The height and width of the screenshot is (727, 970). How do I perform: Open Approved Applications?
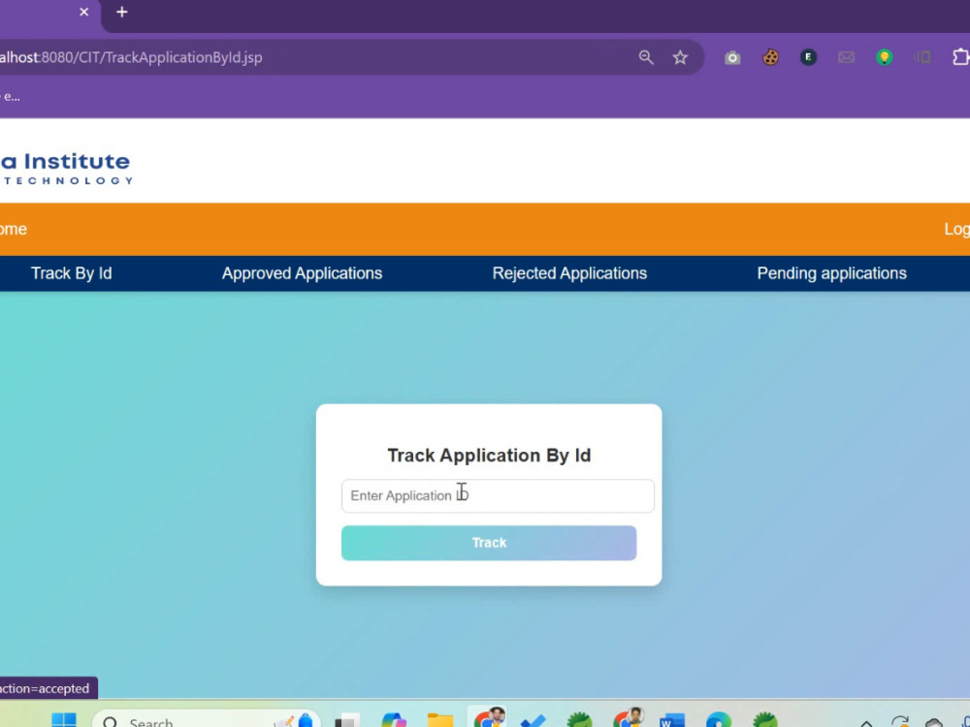click(x=302, y=273)
